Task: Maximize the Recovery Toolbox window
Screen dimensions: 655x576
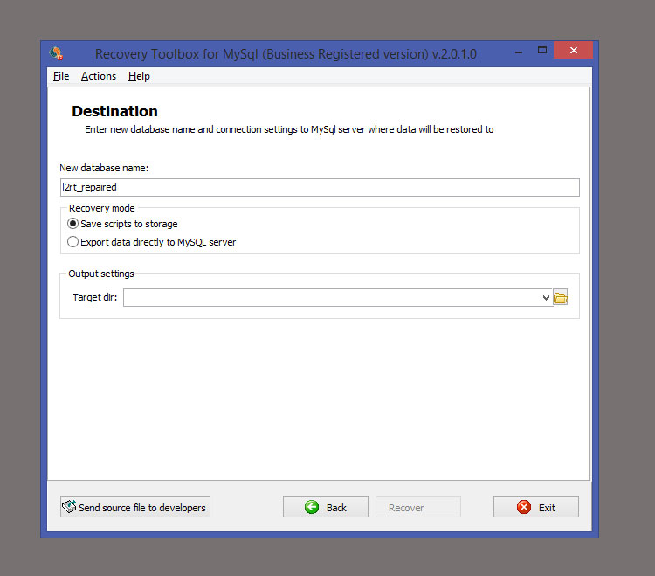Action: [x=542, y=51]
